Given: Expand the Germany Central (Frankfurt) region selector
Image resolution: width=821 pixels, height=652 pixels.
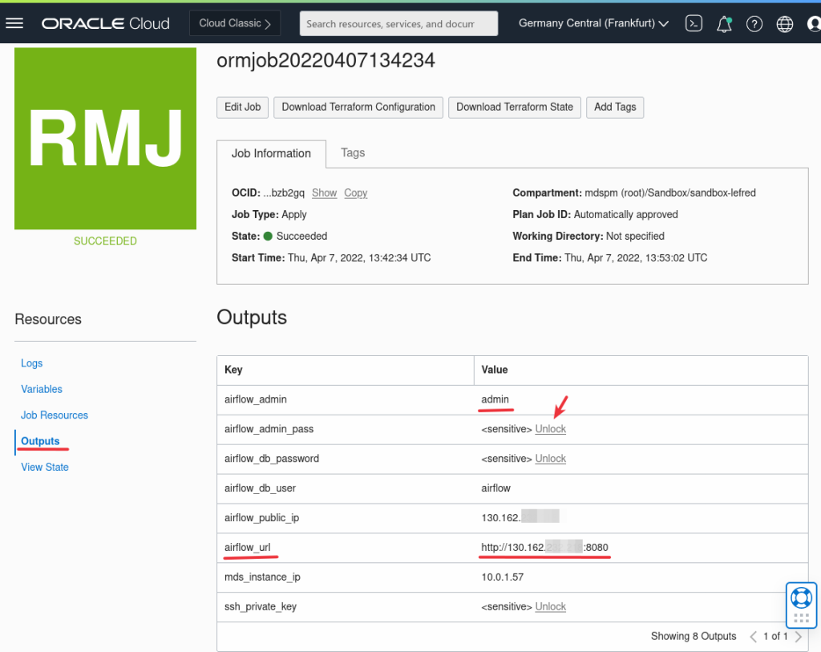Looking at the screenshot, I should tap(592, 23).
